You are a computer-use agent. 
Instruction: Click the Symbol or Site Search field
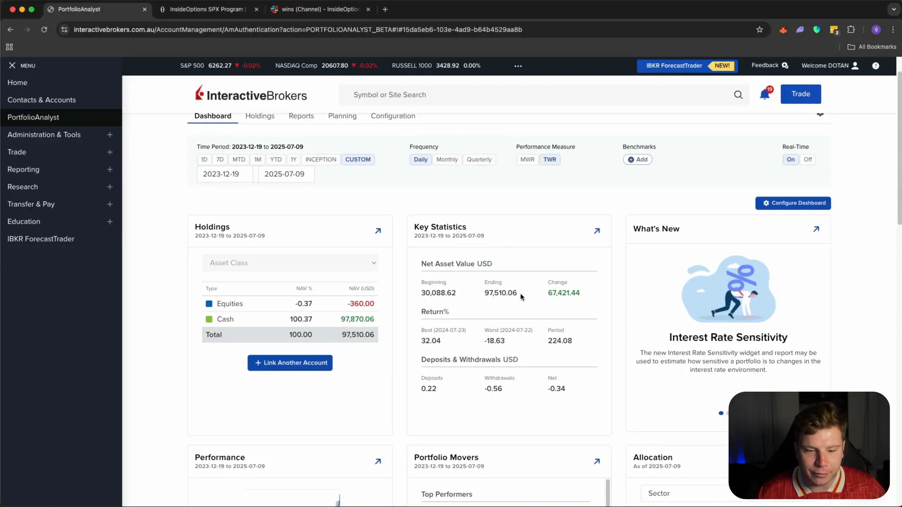(x=536, y=95)
